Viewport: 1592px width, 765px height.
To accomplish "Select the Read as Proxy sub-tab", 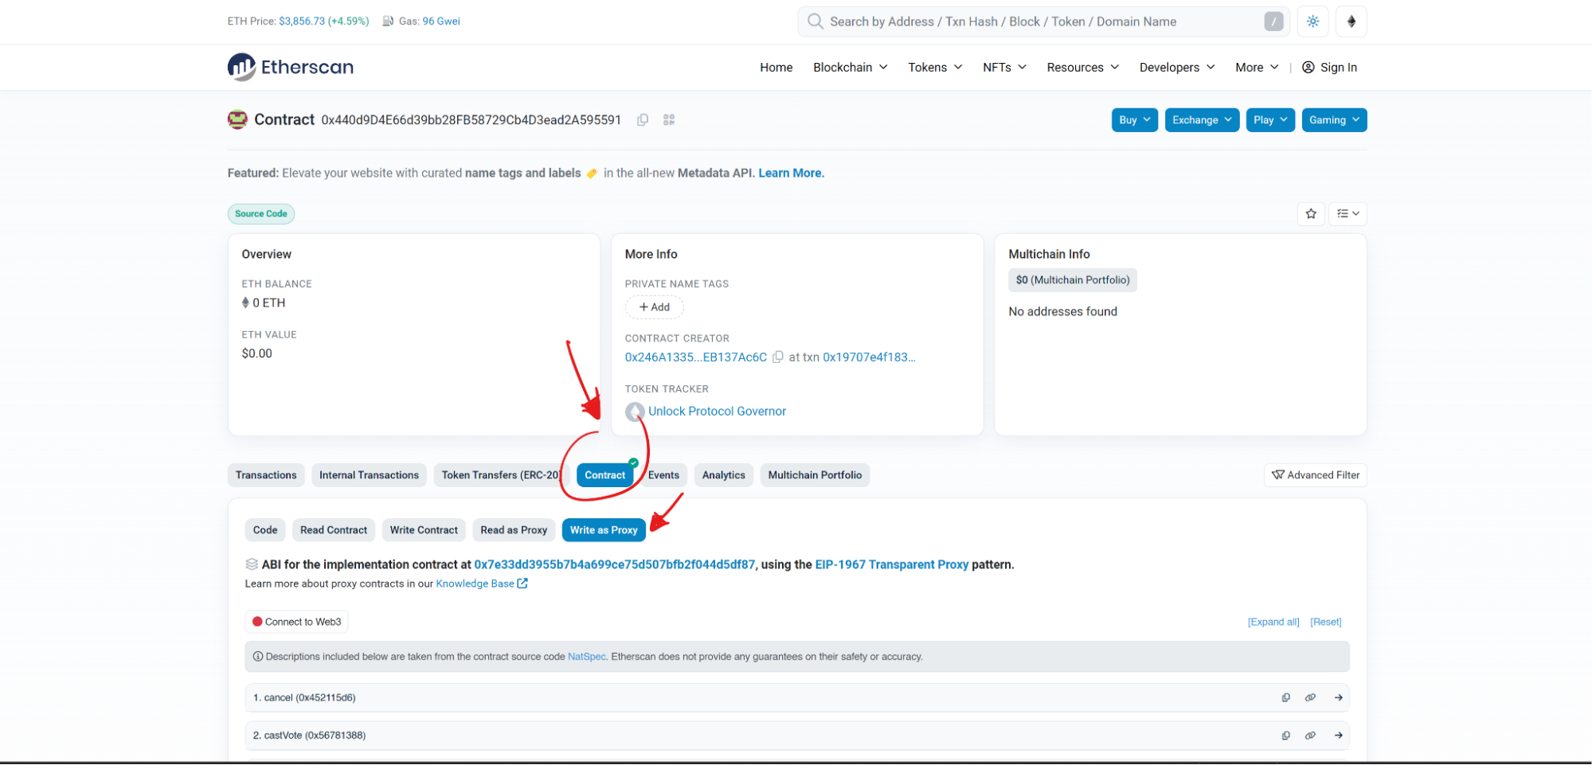I will (x=514, y=530).
